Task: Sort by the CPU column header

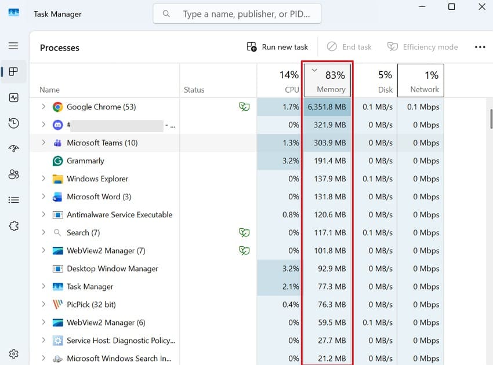Action: click(x=279, y=81)
